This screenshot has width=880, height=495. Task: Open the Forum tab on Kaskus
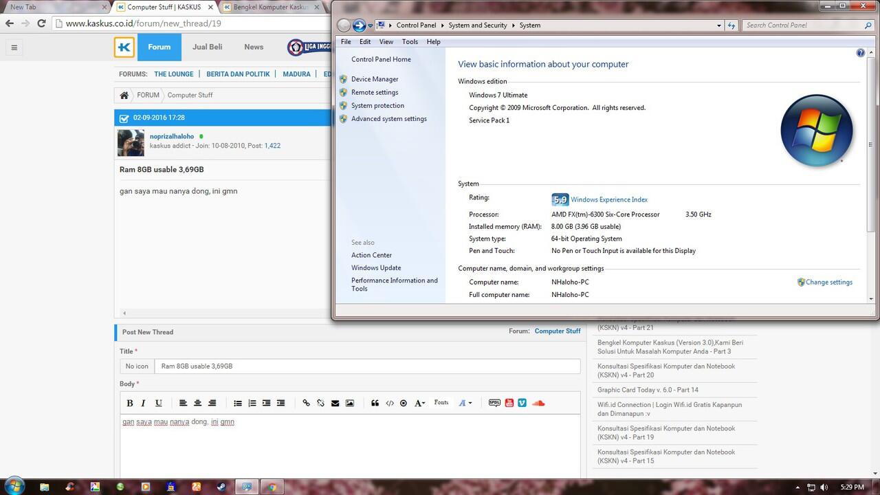(x=159, y=47)
